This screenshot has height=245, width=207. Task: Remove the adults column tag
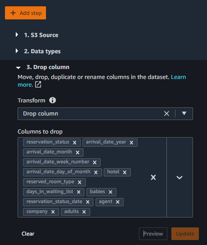click(84, 212)
